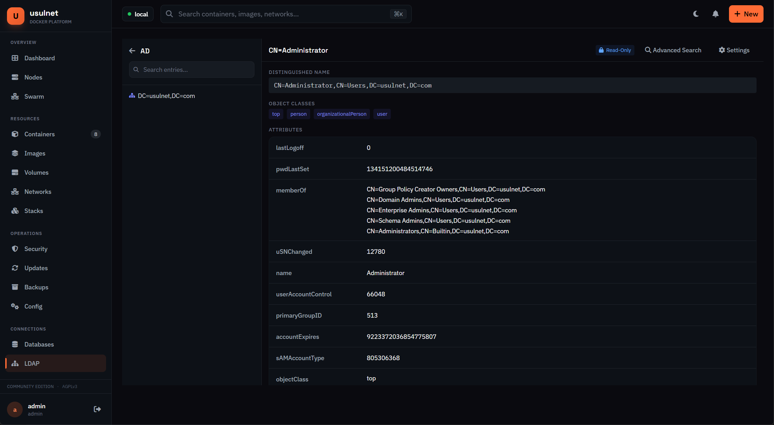The height and width of the screenshot is (425, 774).
Task: Click the local environment status badge
Action: coord(138,14)
